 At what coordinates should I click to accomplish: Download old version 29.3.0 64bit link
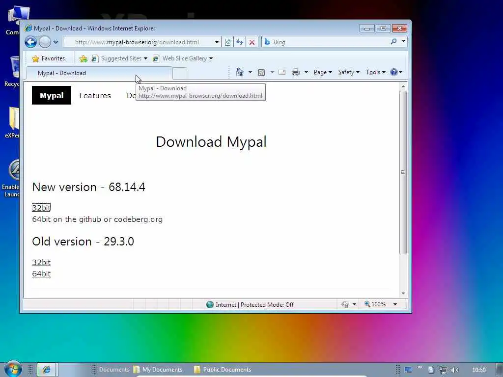41,273
